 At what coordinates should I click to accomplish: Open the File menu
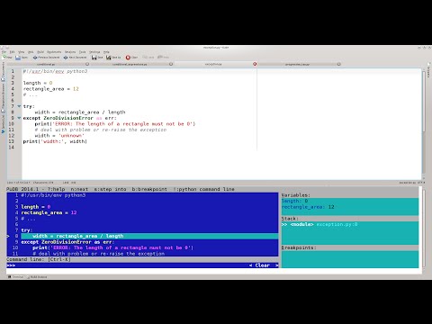4,52
